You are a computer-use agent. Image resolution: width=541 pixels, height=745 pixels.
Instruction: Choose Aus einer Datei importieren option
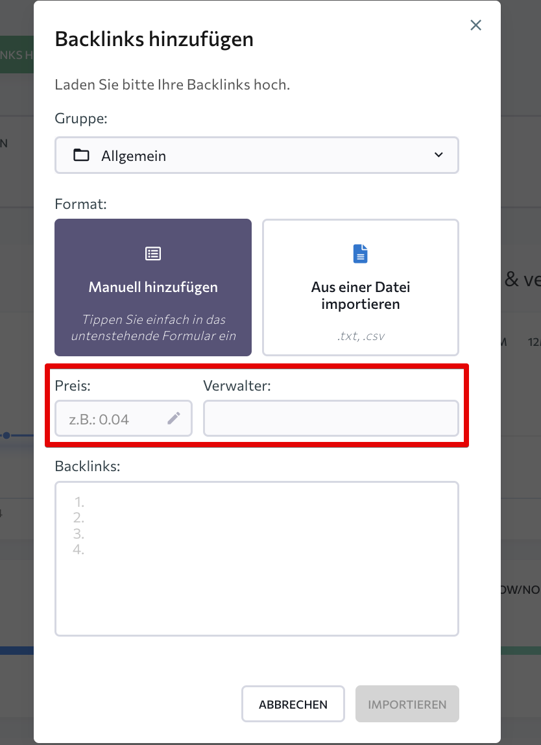pos(361,287)
